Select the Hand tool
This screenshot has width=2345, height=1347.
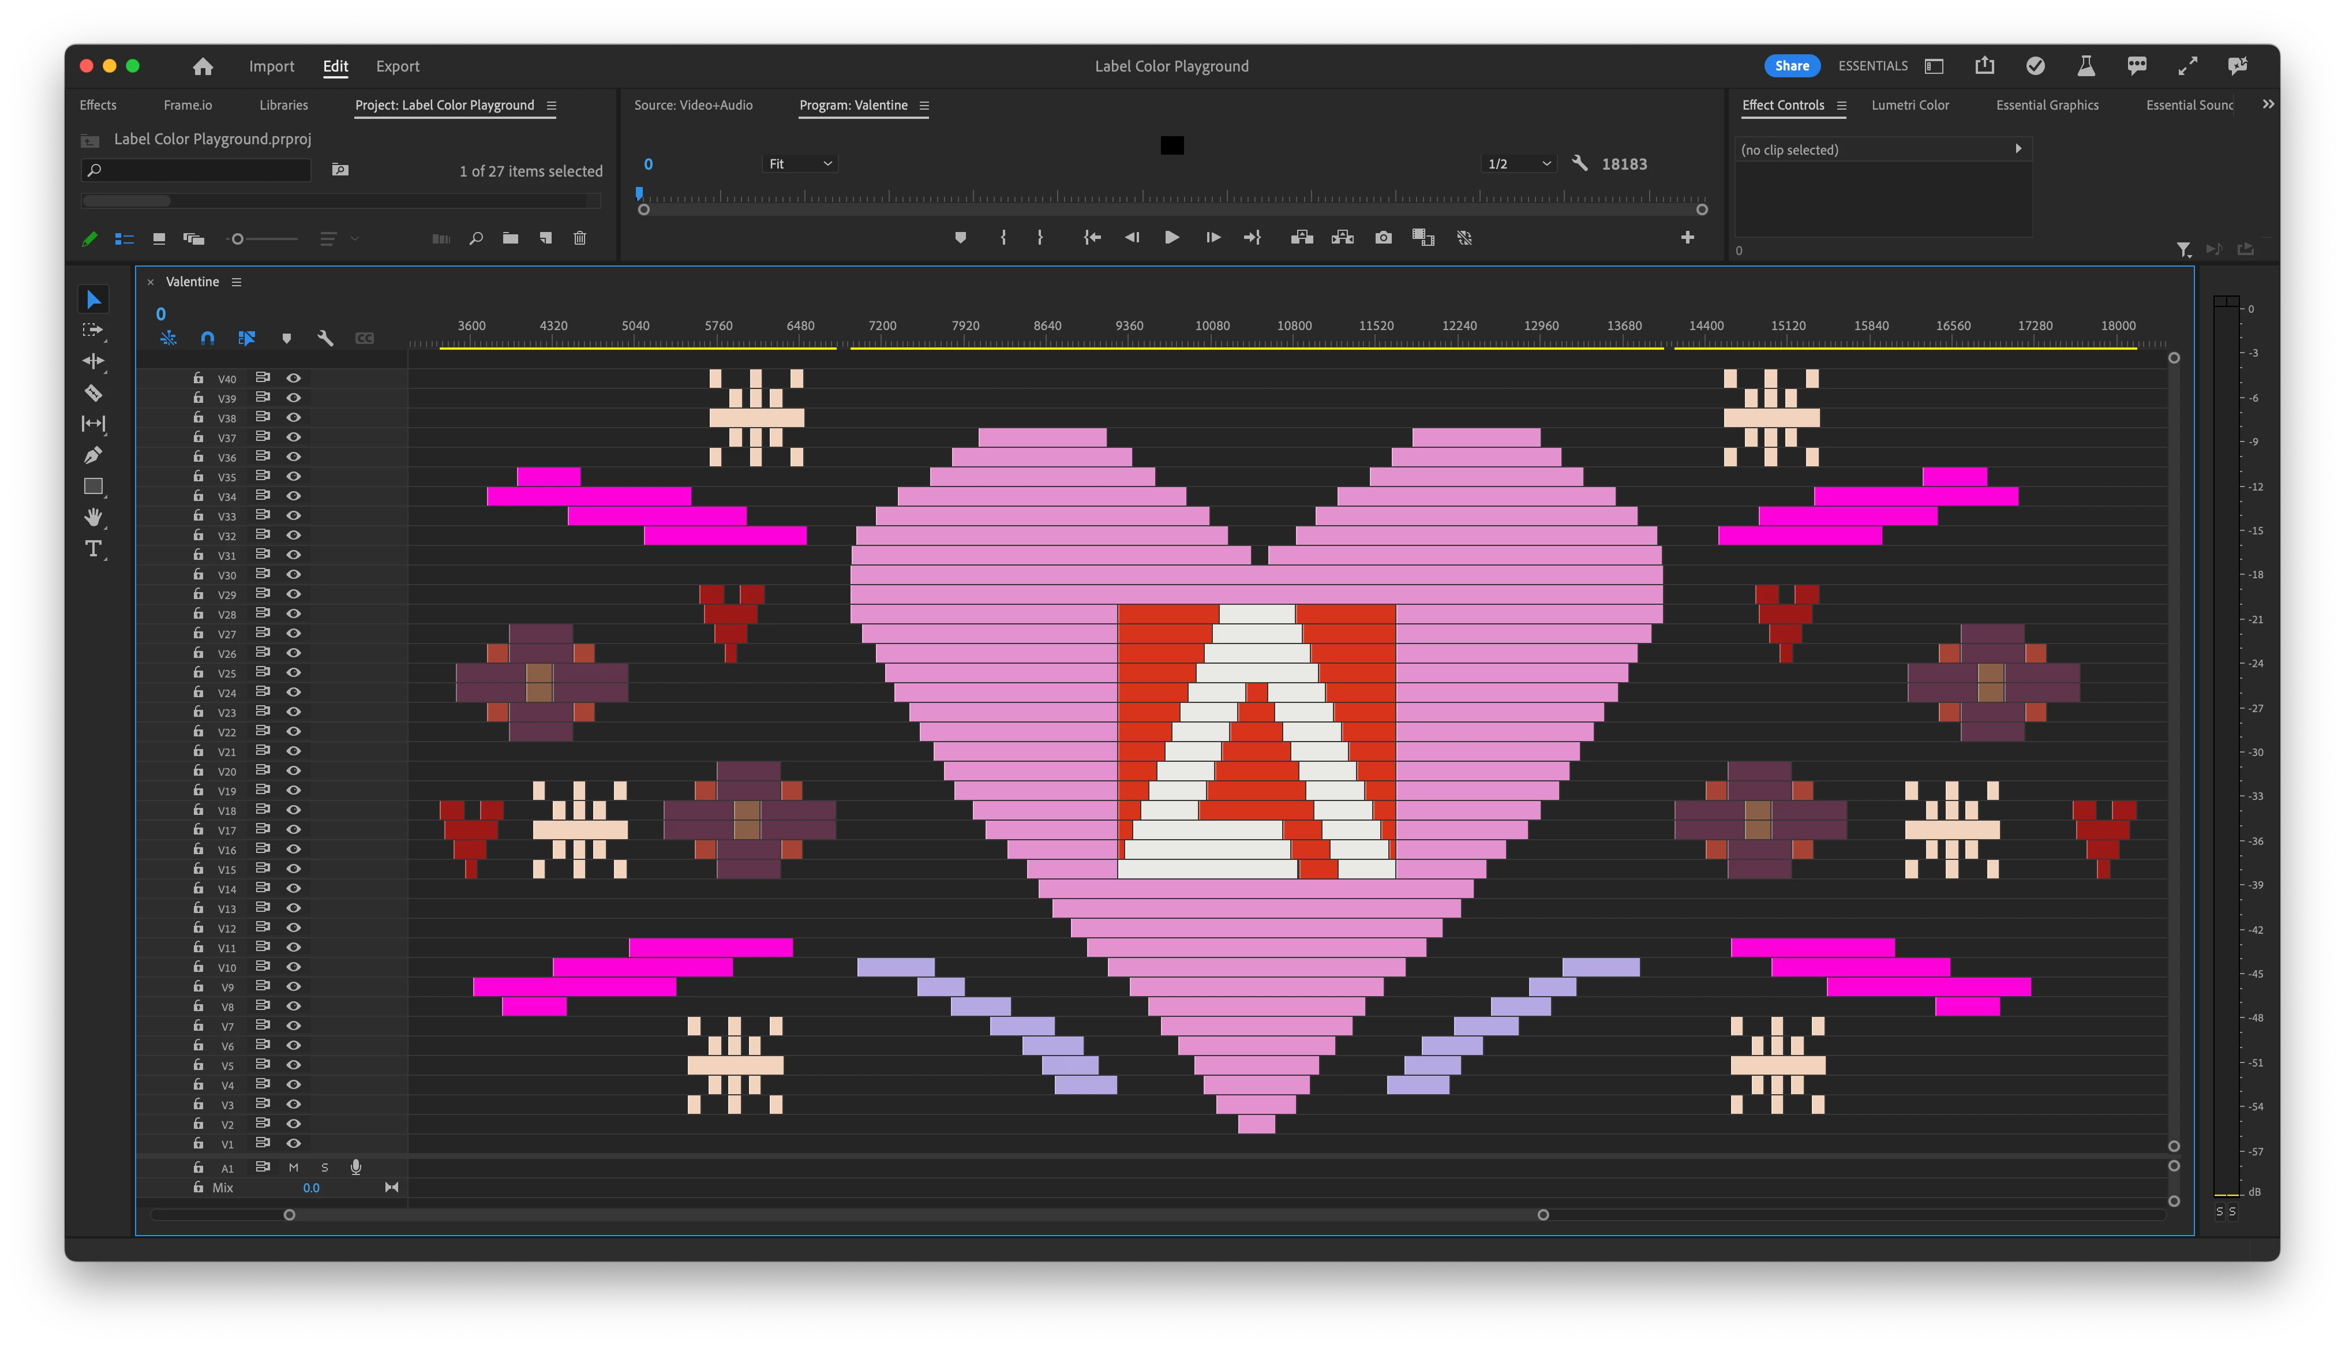(x=93, y=517)
